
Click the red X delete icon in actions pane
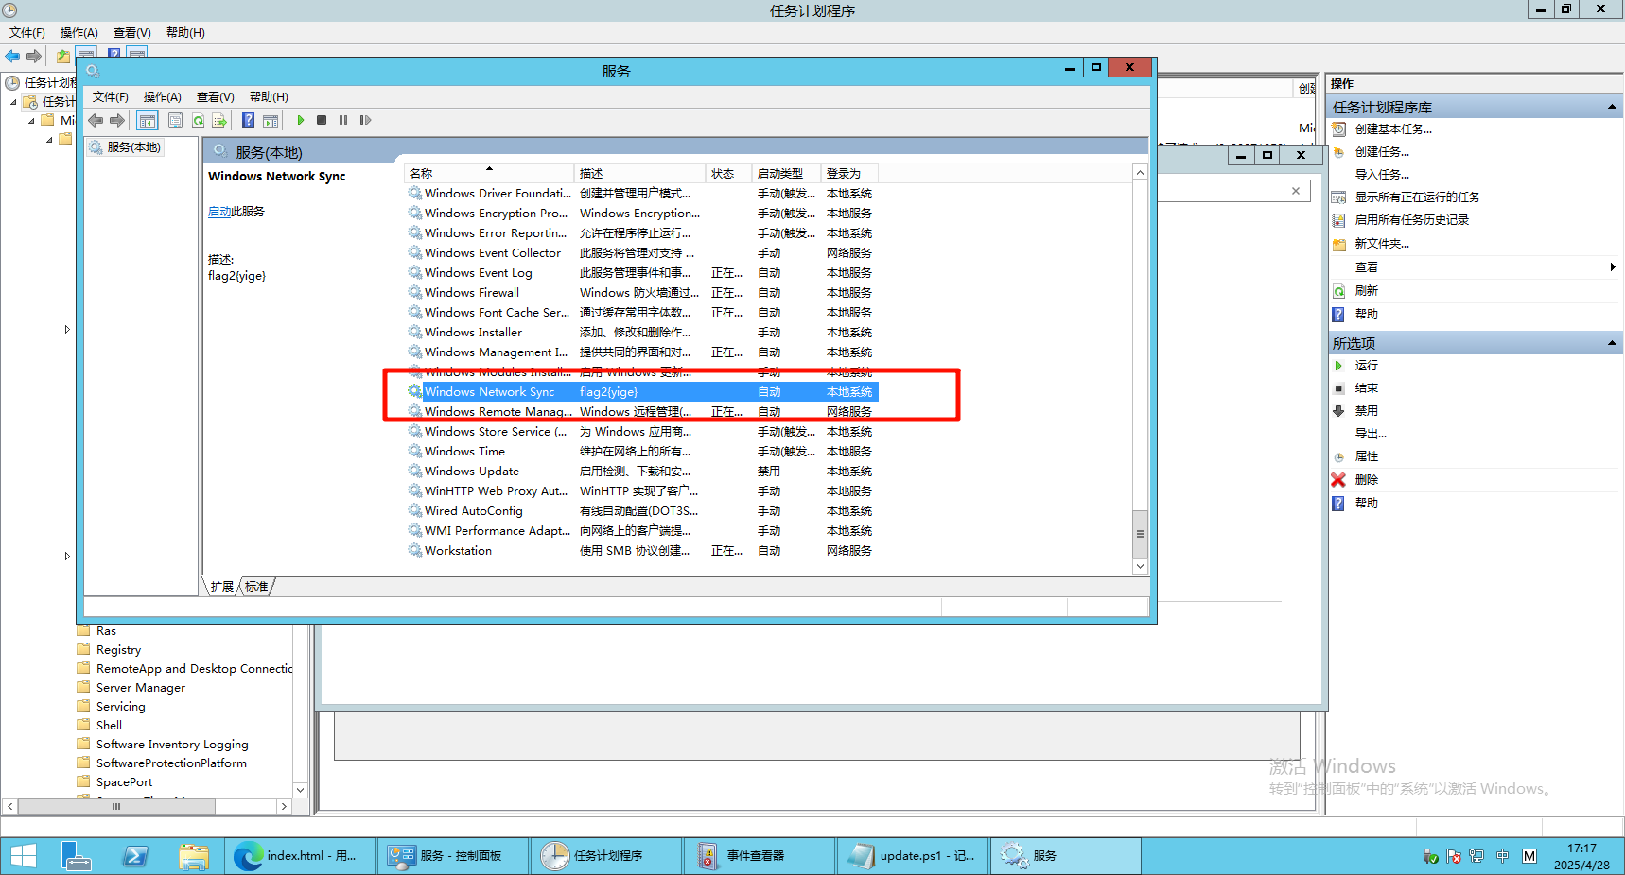(x=1338, y=480)
